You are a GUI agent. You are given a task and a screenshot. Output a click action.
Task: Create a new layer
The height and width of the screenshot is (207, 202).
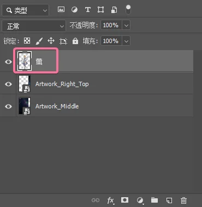169,200
